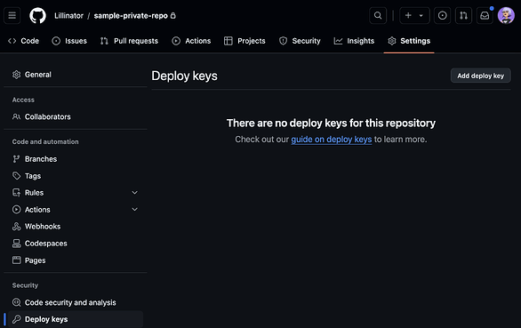This screenshot has height=328, width=521.
Task: Switch to the Insights tab
Action: (x=354, y=41)
